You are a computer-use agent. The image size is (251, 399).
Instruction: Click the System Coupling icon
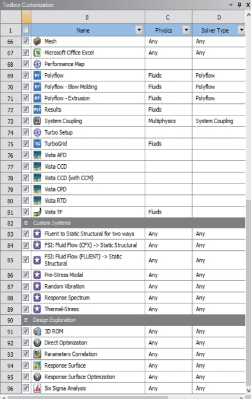pyautogui.click(x=37, y=121)
